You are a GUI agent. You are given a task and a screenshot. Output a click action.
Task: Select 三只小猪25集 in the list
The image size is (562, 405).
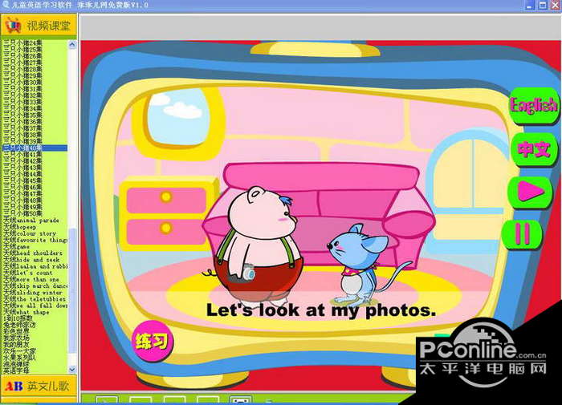pos(22,50)
